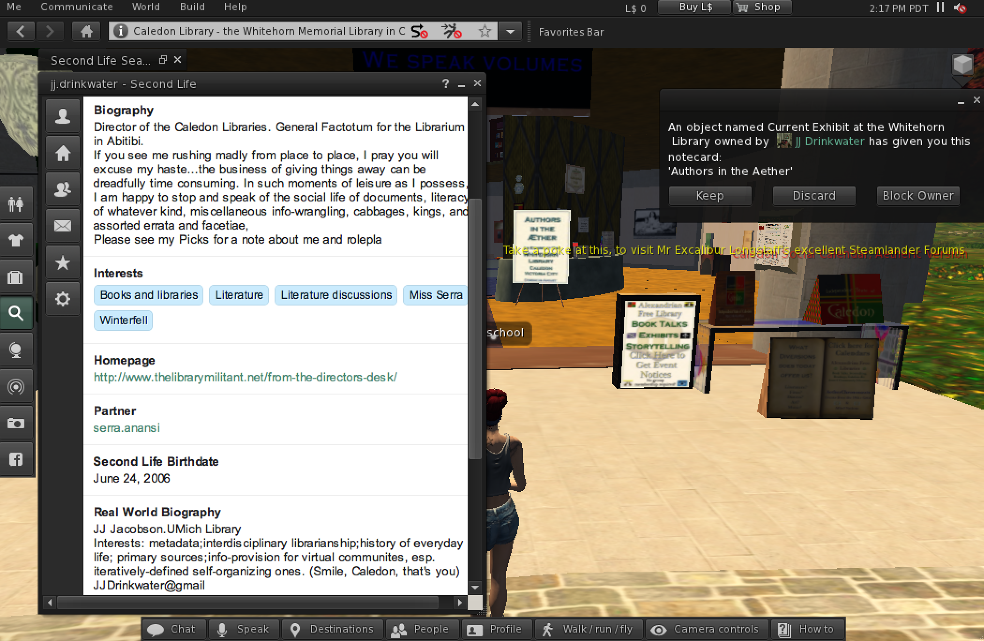984x641 pixels.
Task: Click the snapshot camera sidebar icon
Action: coord(16,423)
